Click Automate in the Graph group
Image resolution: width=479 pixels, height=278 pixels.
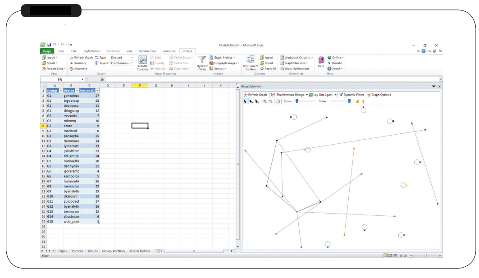coord(78,69)
